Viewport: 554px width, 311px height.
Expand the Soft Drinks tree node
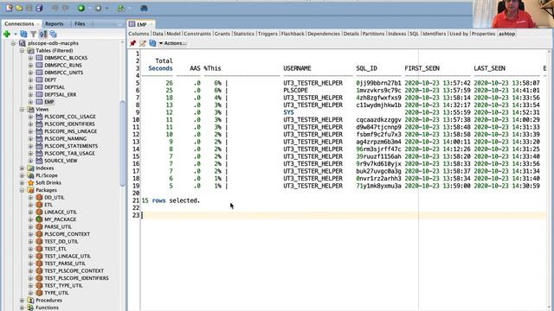pos(22,182)
